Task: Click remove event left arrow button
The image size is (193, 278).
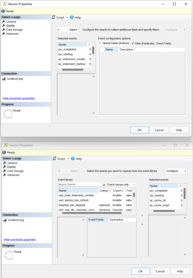Action: coord(142,224)
